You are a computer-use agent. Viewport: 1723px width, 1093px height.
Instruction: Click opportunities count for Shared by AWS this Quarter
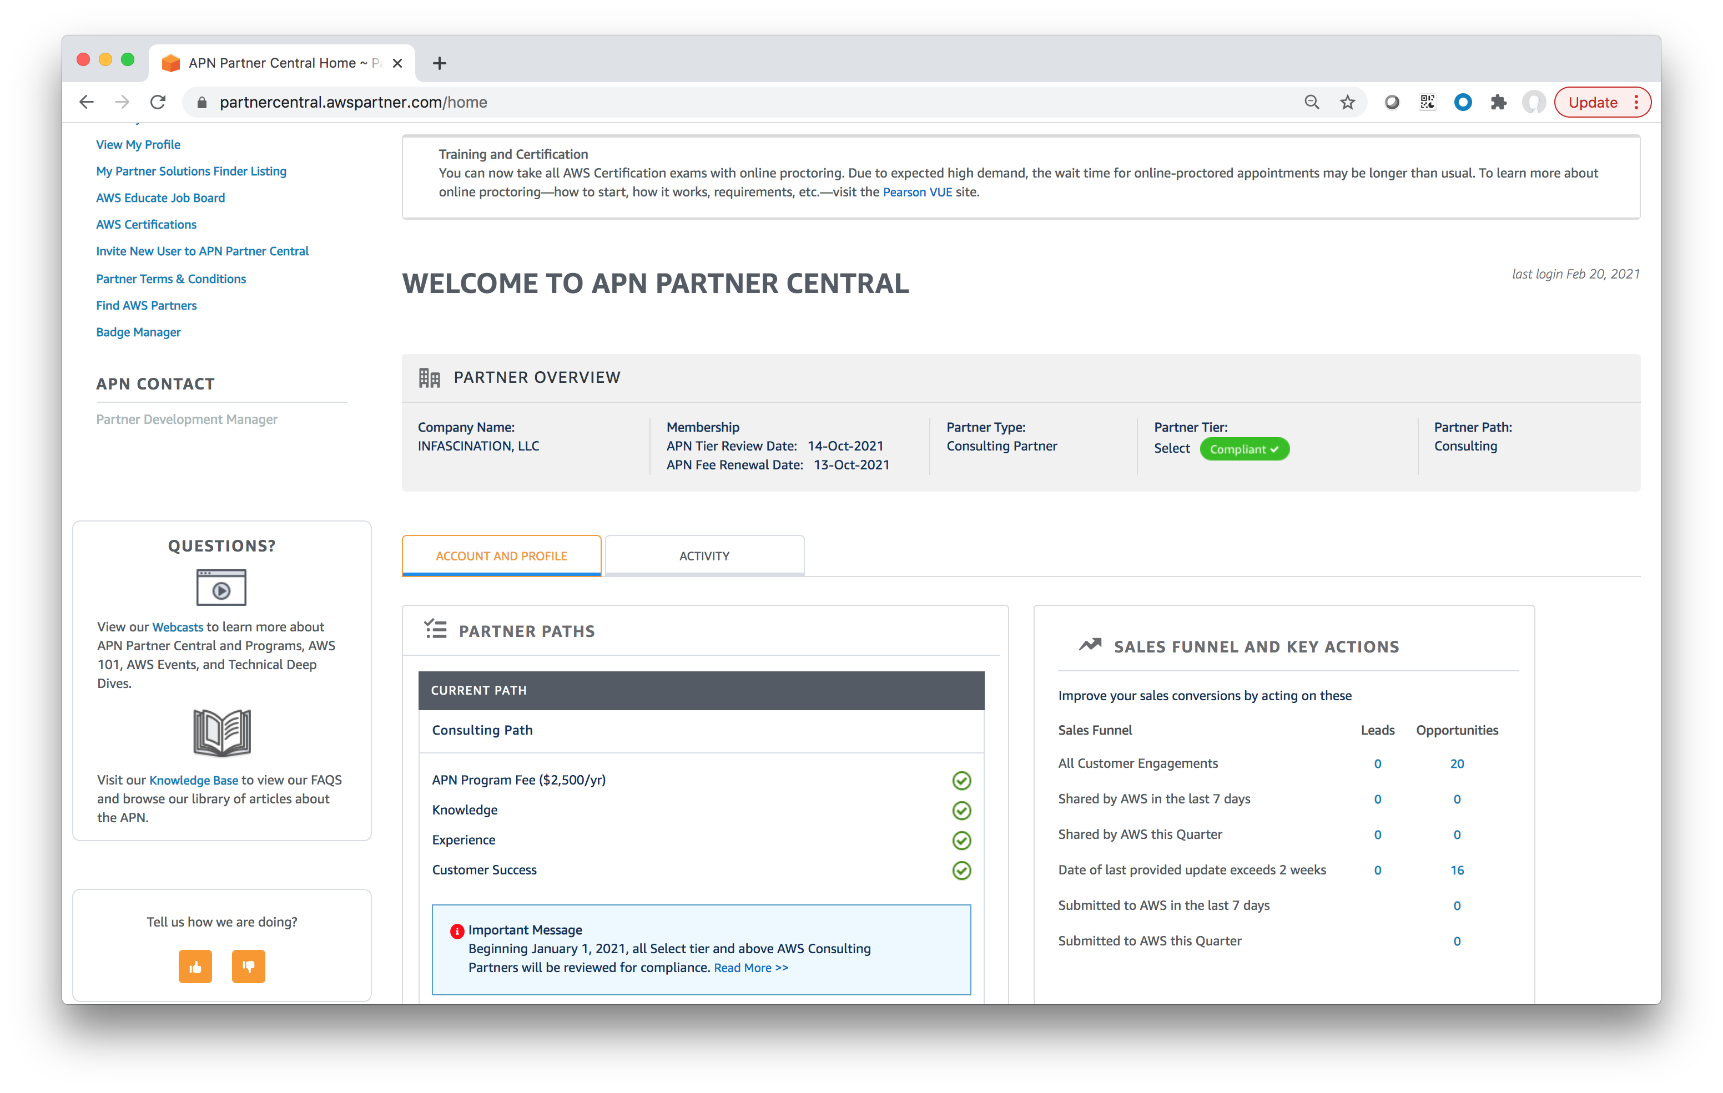[1457, 835]
